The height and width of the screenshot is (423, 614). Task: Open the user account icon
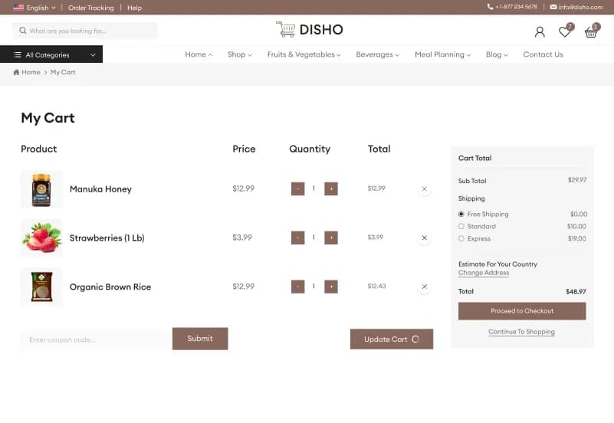540,31
